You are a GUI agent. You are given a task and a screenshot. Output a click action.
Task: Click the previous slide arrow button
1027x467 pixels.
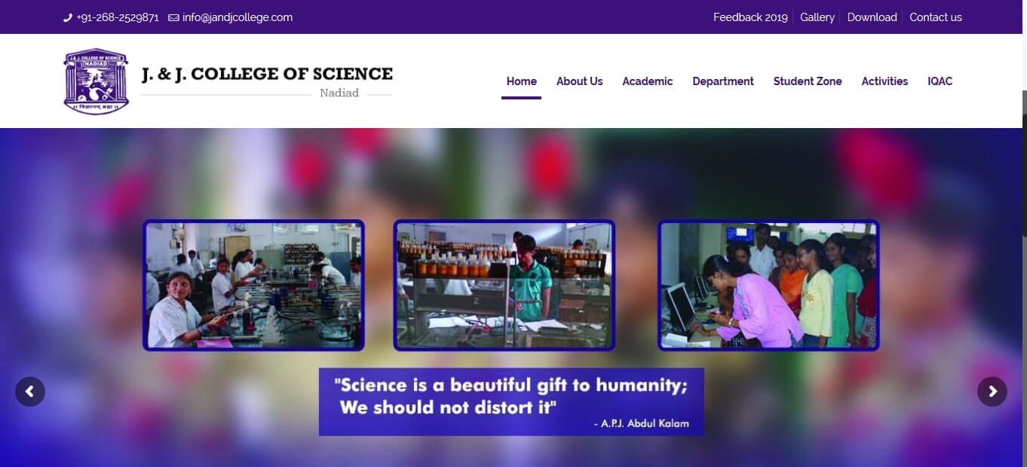30,392
